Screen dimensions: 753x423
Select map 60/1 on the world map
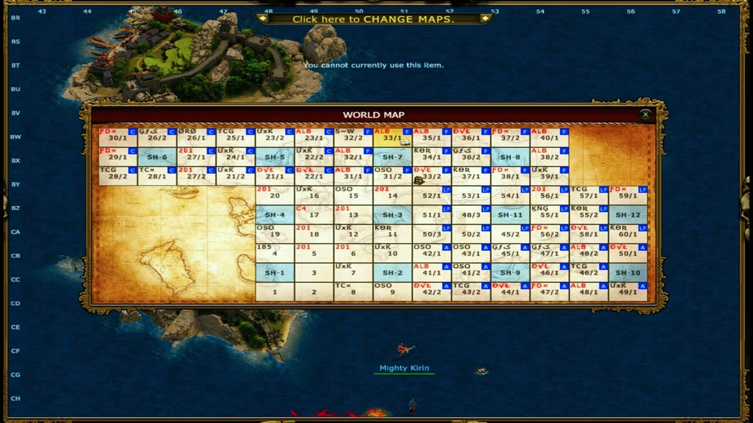[628, 234]
